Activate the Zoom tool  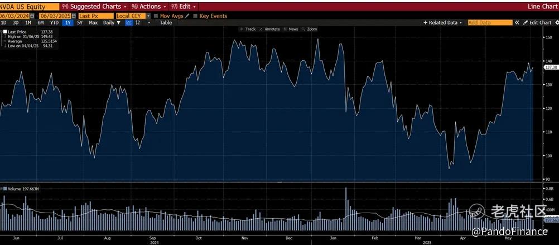pyautogui.click(x=310, y=29)
